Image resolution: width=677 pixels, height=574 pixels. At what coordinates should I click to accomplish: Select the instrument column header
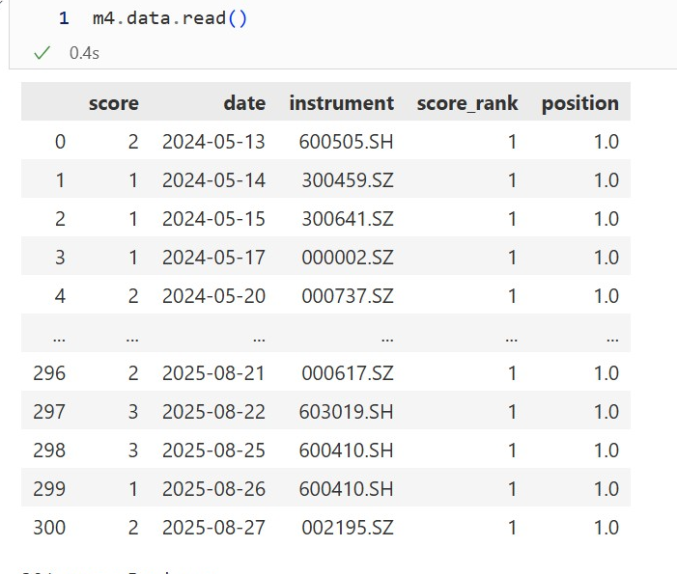[341, 103]
